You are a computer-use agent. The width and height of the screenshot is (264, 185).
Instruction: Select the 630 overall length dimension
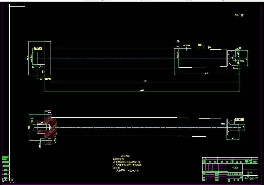click(x=142, y=90)
